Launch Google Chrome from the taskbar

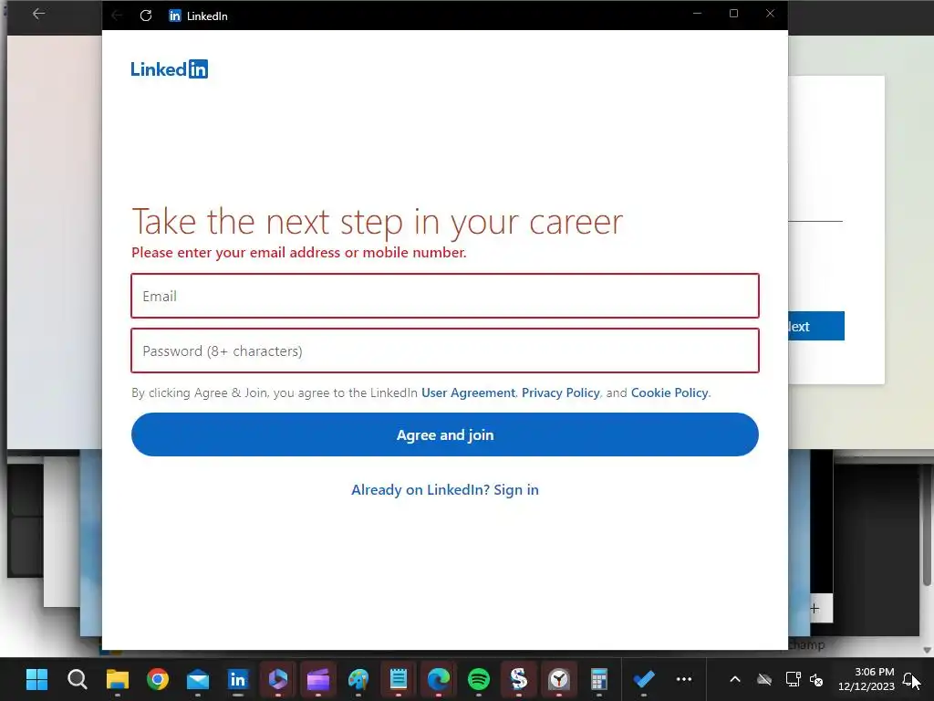(158, 679)
